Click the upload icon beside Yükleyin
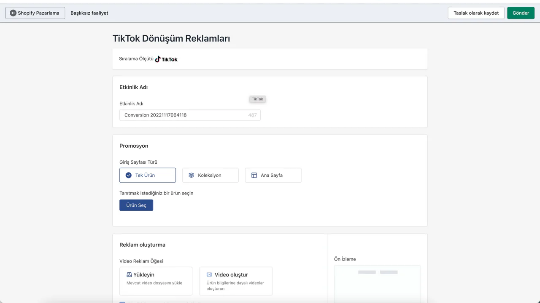Screen dimensions: 540x303 (x=129, y=275)
